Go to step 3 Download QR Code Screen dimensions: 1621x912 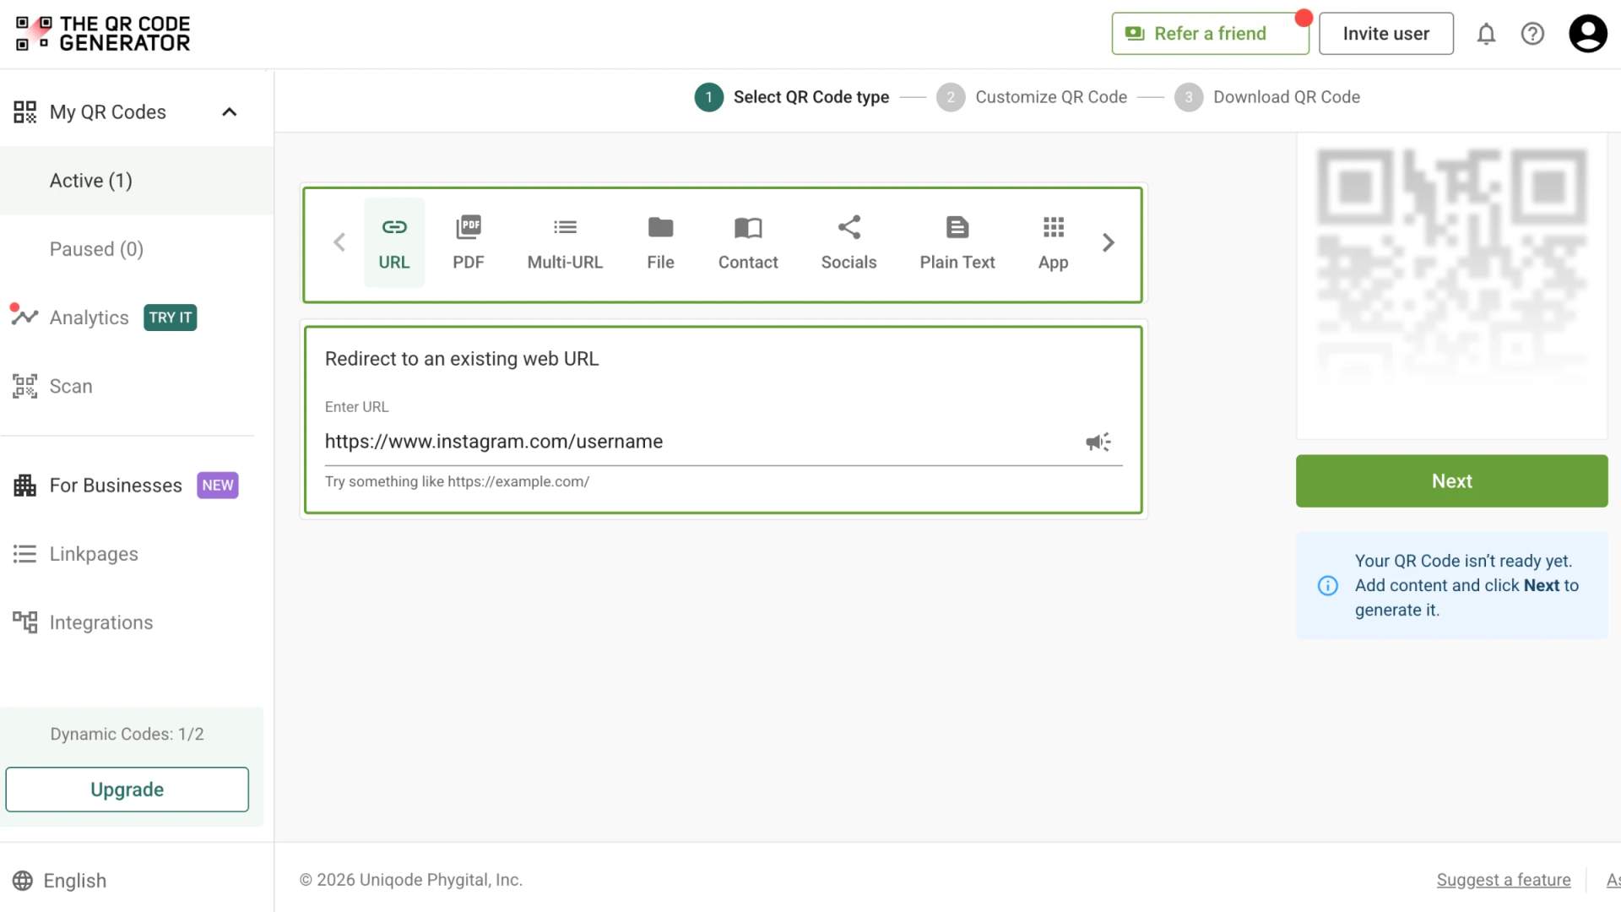[1267, 97]
